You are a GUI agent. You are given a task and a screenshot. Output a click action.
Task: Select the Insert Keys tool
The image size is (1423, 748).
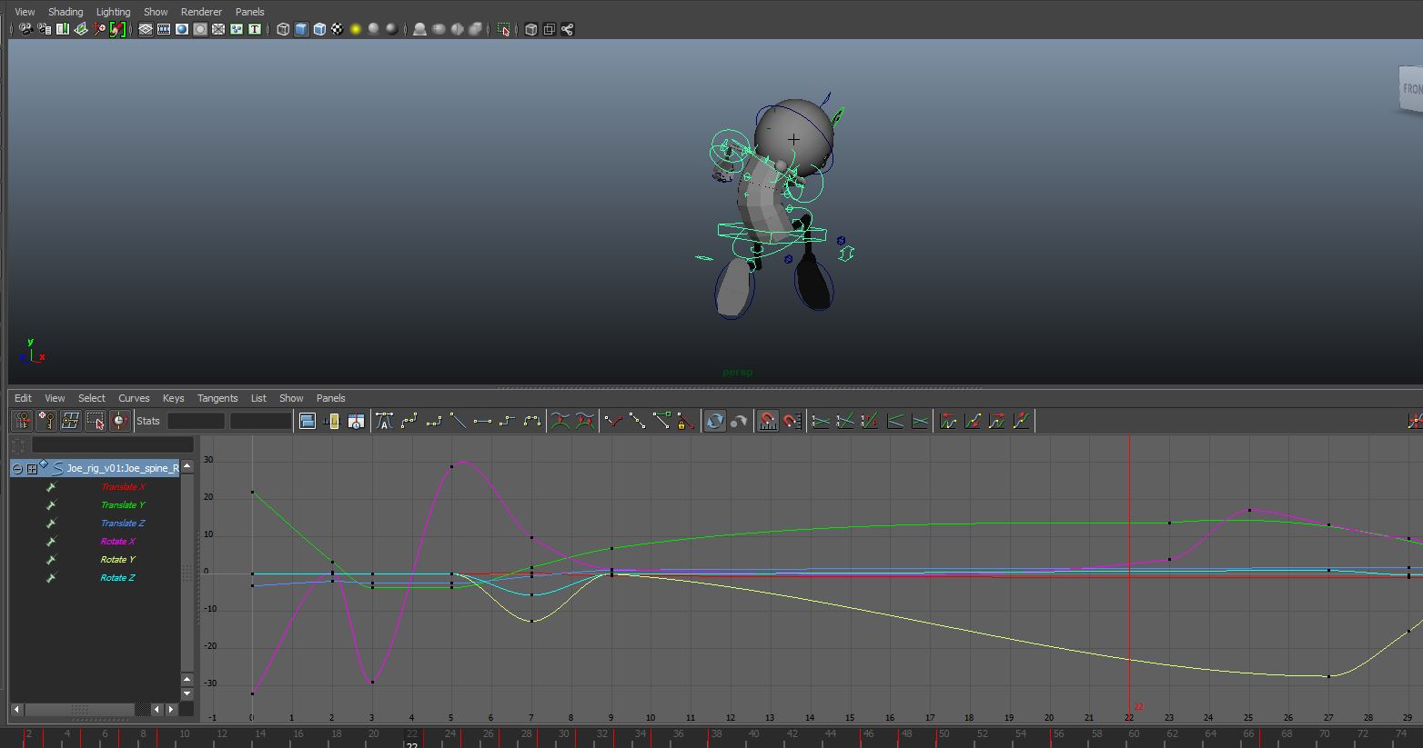point(46,420)
